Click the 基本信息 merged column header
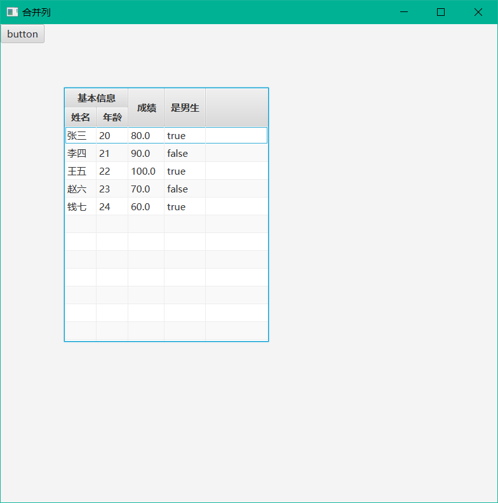The height and width of the screenshot is (503, 498). click(x=97, y=98)
